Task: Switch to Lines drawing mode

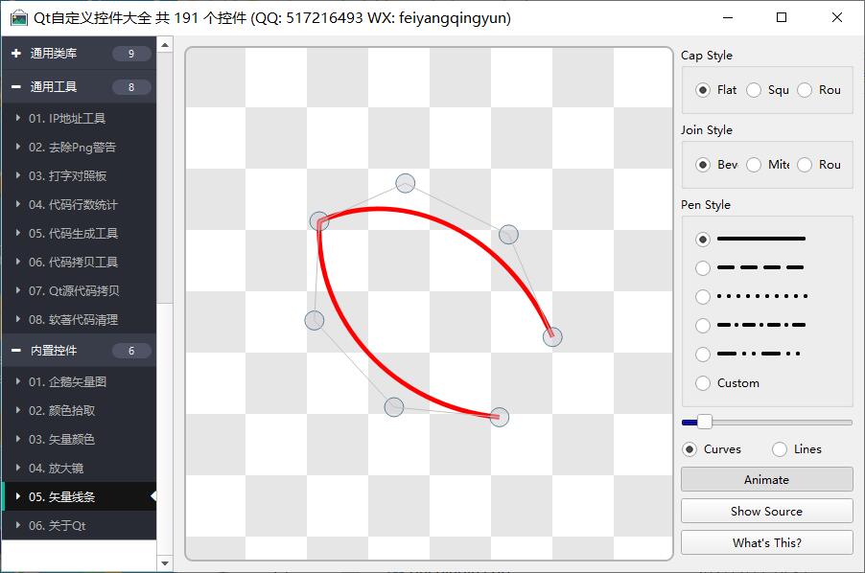Action: [x=780, y=449]
